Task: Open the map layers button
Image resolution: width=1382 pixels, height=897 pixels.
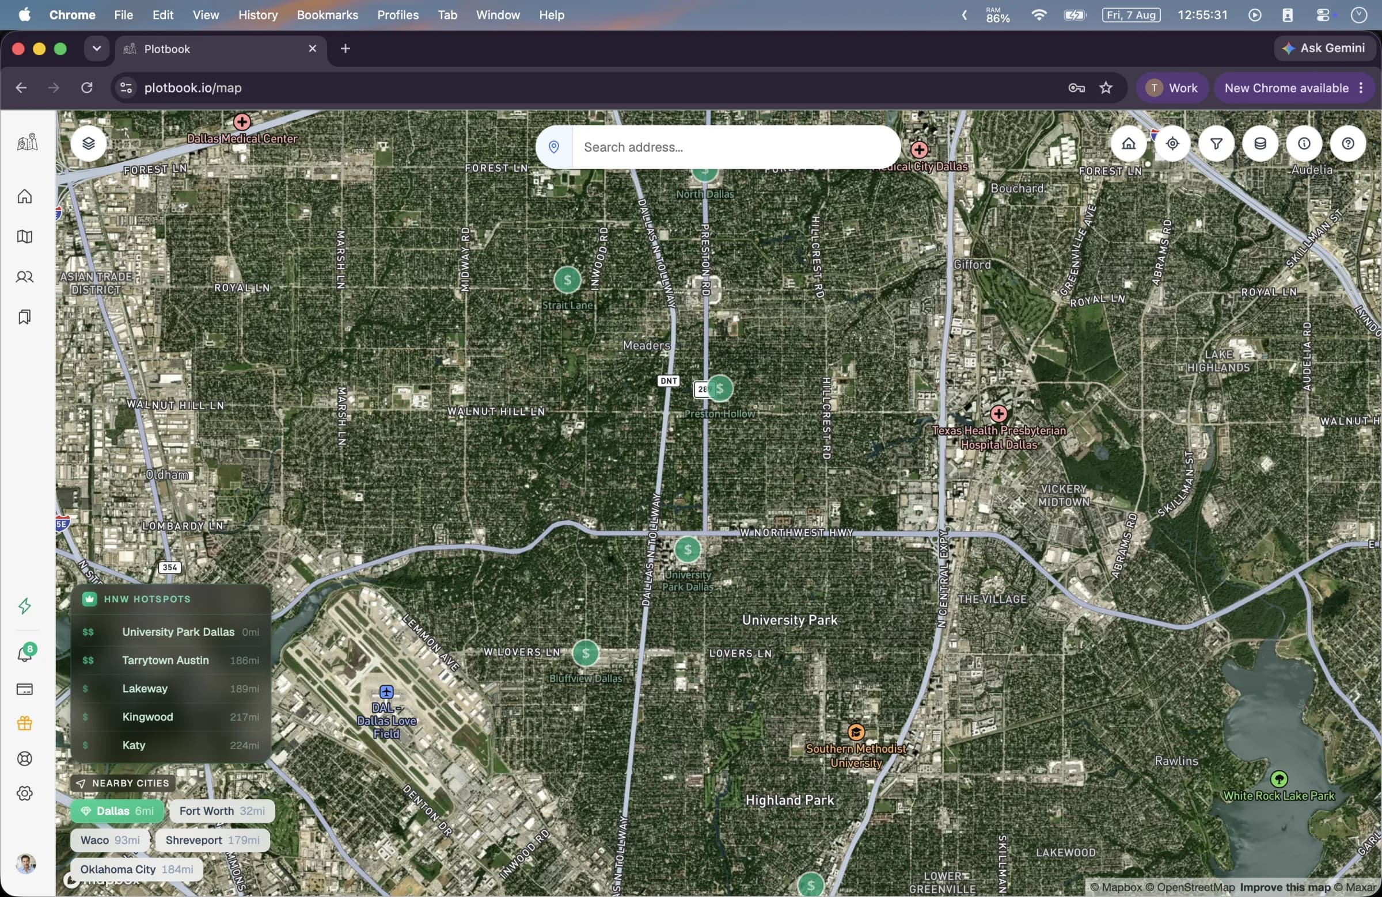Action: click(x=88, y=143)
